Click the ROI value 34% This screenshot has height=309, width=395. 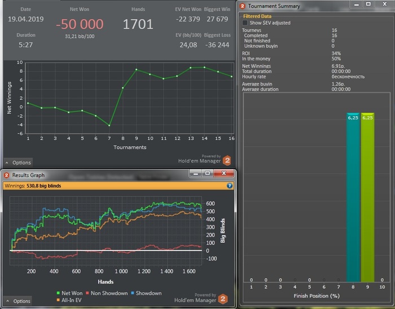coord(336,54)
